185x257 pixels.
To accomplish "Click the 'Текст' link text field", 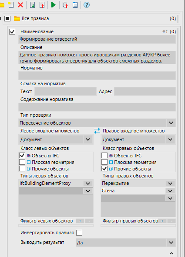I will pos(65,91).
